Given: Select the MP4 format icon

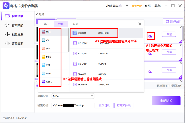Looking at the screenshot, I should coord(44,32).
